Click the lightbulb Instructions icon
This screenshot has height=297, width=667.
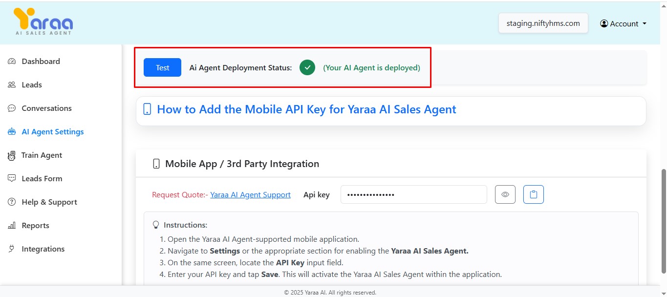click(156, 225)
